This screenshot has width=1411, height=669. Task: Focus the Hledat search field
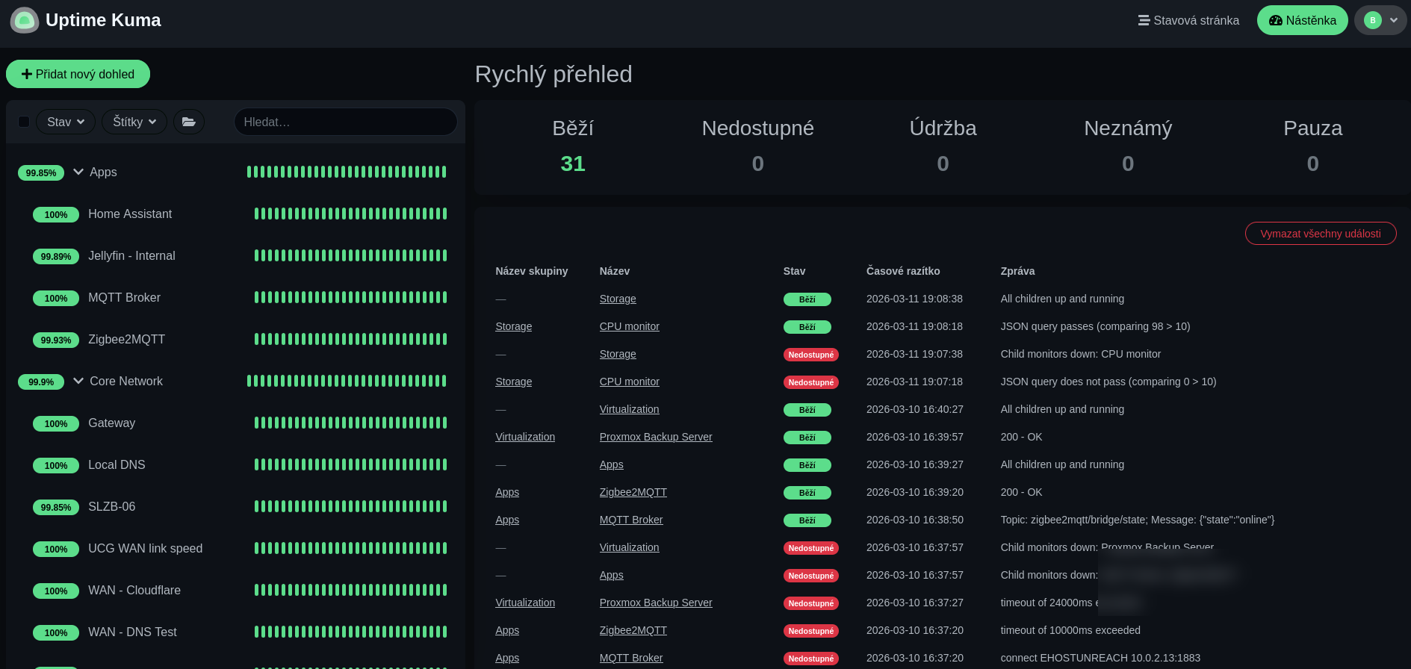(x=345, y=122)
